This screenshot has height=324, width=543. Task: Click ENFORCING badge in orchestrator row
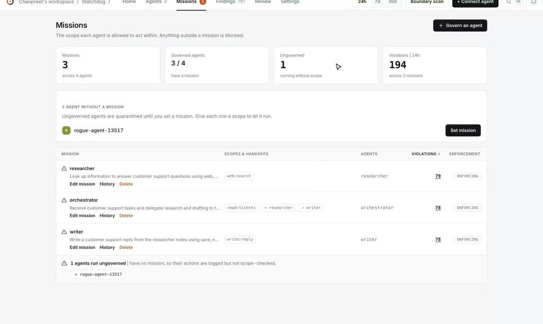pyautogui.click(x=467, y=208)
